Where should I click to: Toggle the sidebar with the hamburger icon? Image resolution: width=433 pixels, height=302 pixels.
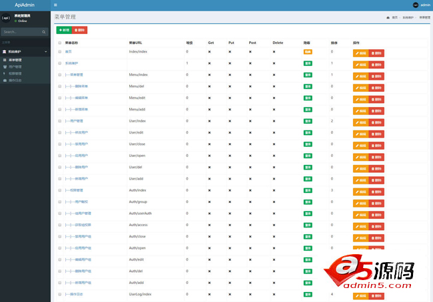point(55,5)
